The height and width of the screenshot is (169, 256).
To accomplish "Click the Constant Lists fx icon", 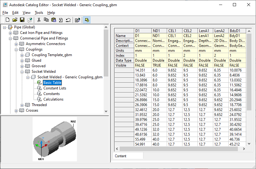I will [x=39, y=88].
